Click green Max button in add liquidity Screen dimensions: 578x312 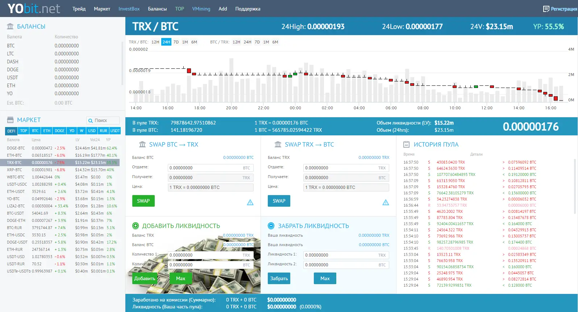pos(180,278)
